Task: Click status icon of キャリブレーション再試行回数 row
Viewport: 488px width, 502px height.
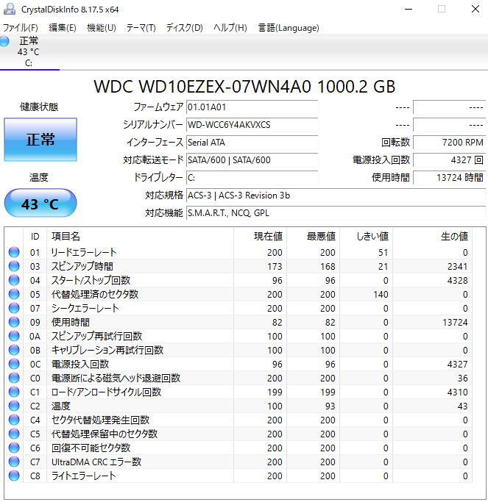Action: (x=14, y=350)
